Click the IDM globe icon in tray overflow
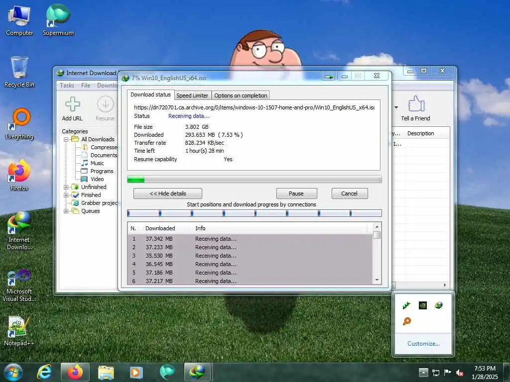 coord(438,305)
